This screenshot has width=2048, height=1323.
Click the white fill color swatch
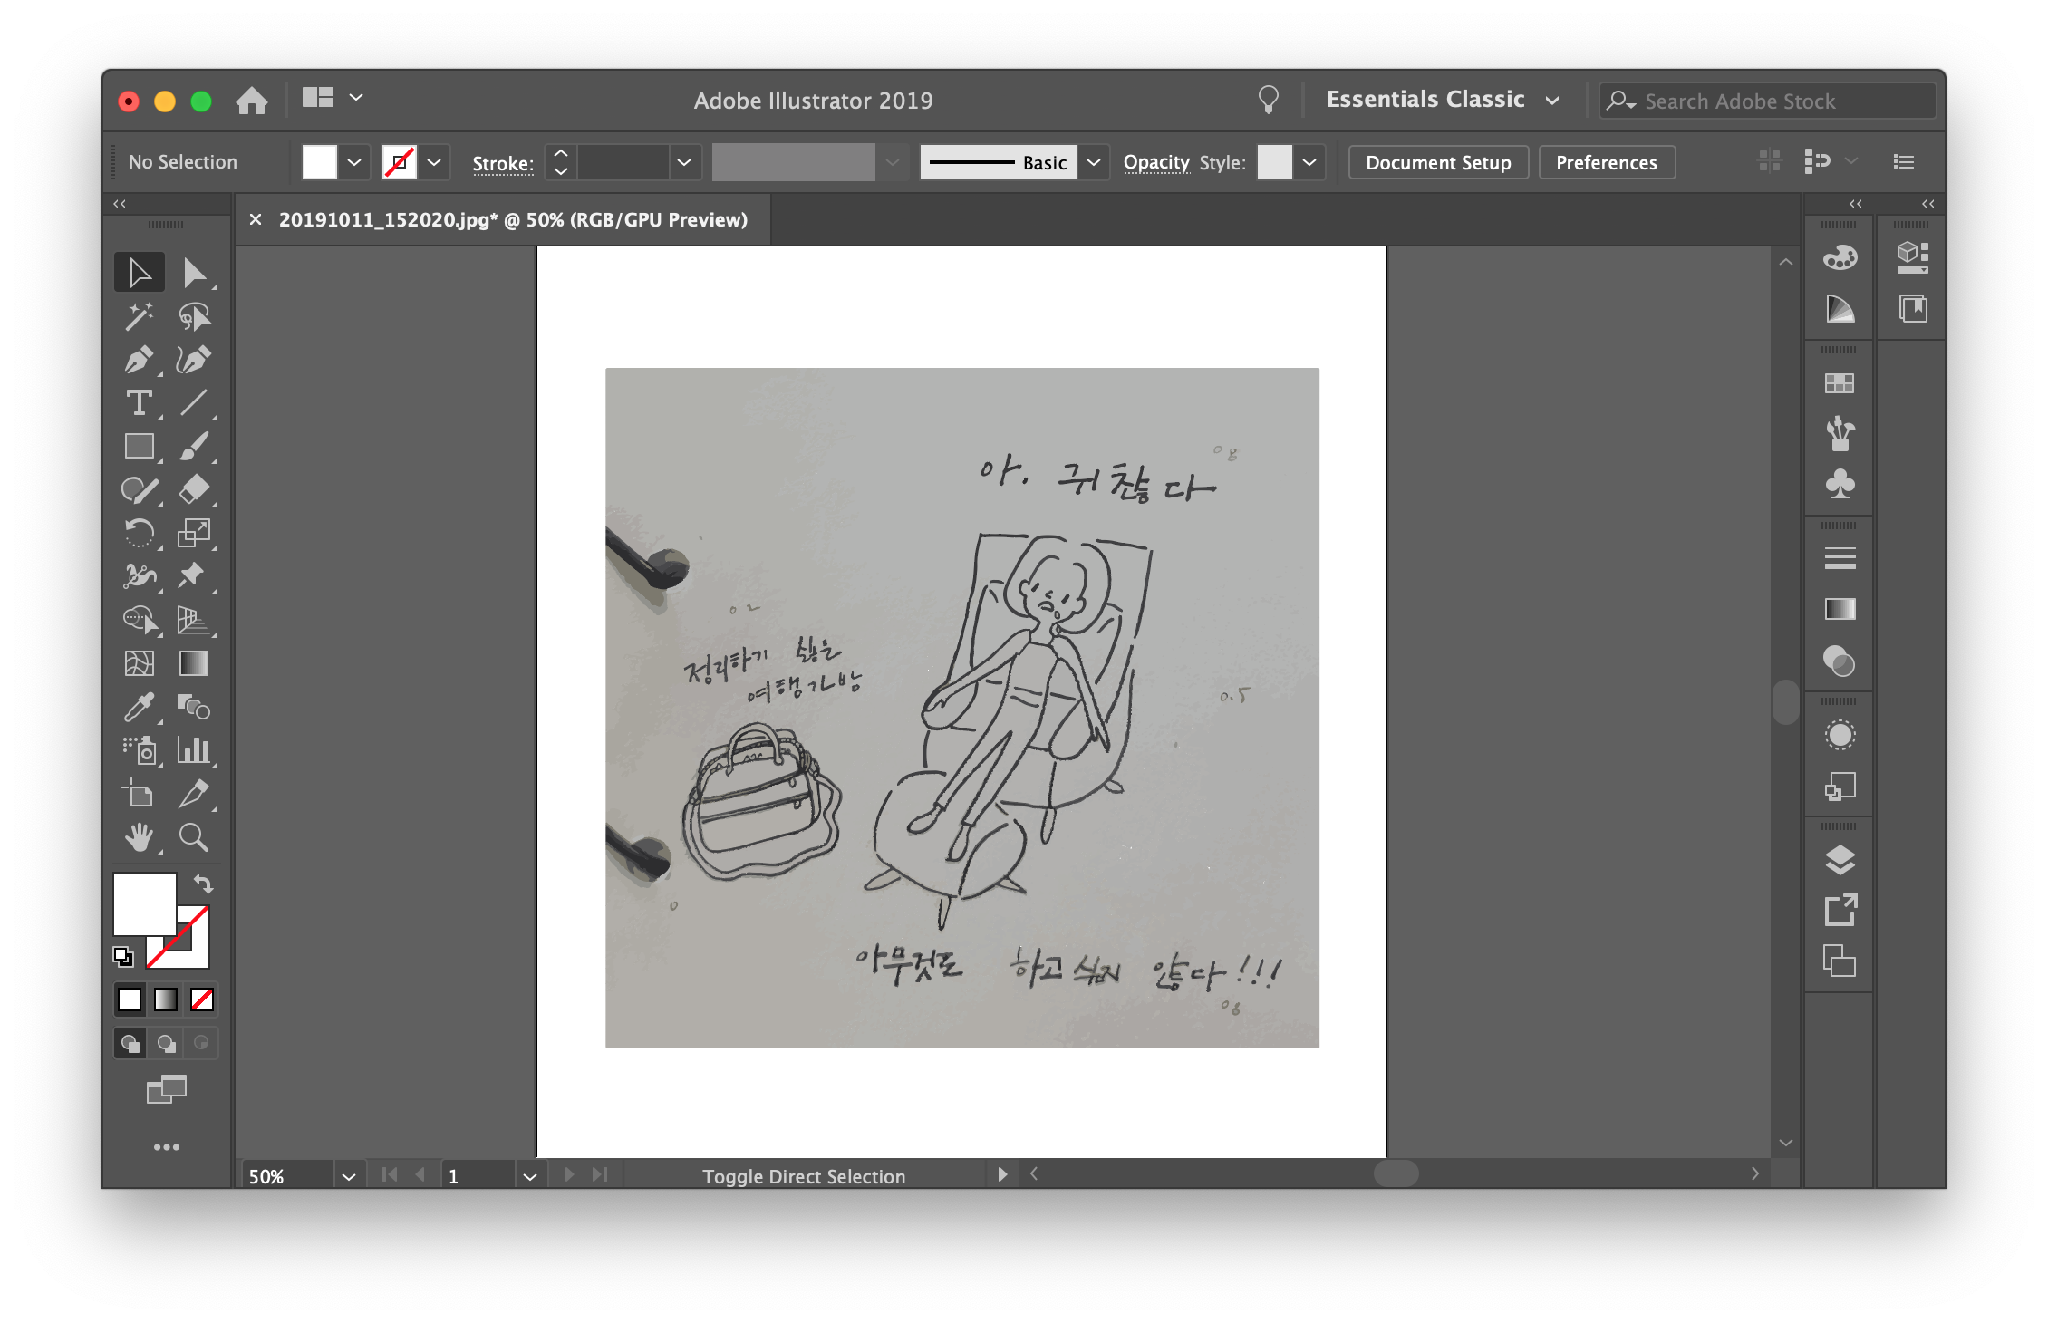point(144,903)
